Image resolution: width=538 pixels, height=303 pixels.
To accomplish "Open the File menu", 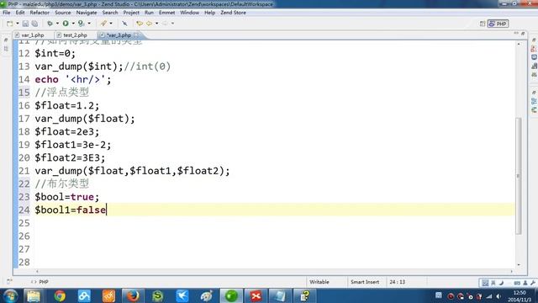I will [x=7, y=13].
